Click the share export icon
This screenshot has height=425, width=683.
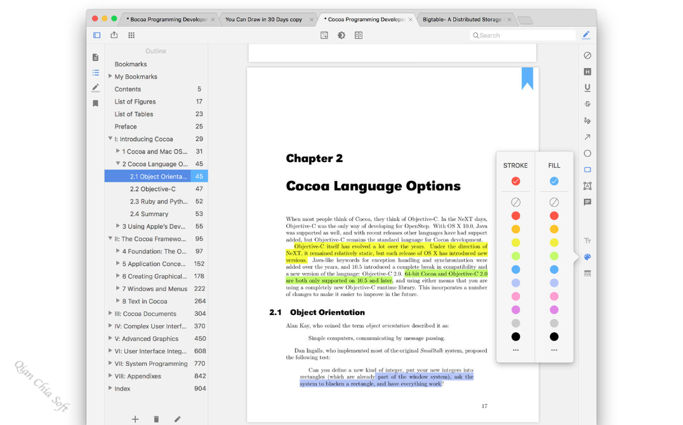tap(114, 35)
